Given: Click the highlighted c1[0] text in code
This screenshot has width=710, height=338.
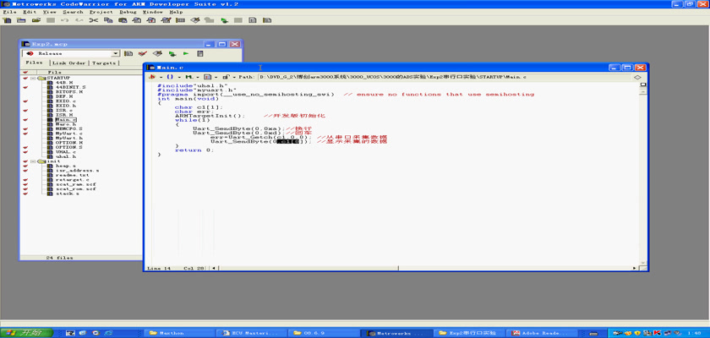Looking at the screenshot, I should click(288, 142).
